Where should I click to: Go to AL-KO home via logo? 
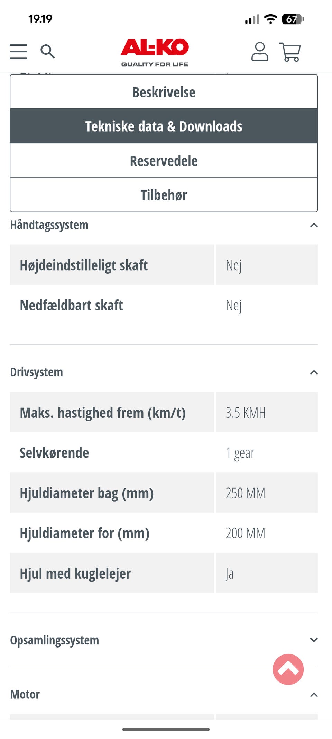[x=155, y=52]
